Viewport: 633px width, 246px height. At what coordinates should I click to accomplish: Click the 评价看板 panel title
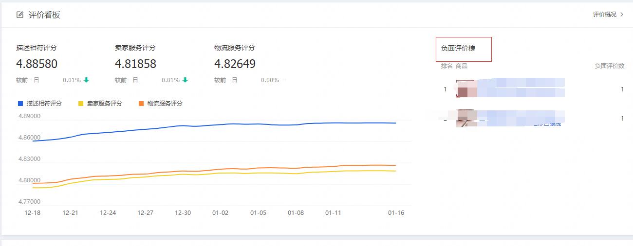[44, 15]
